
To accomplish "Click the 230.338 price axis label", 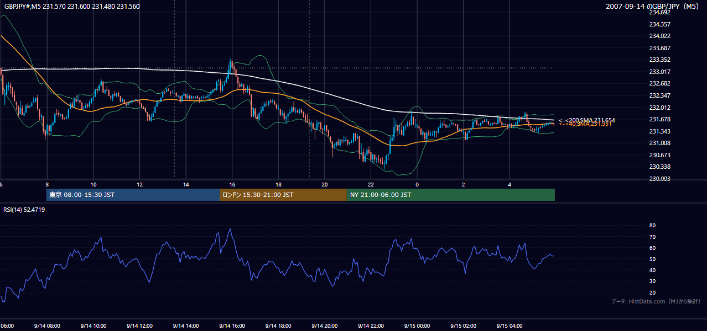I will coord(660,167).
